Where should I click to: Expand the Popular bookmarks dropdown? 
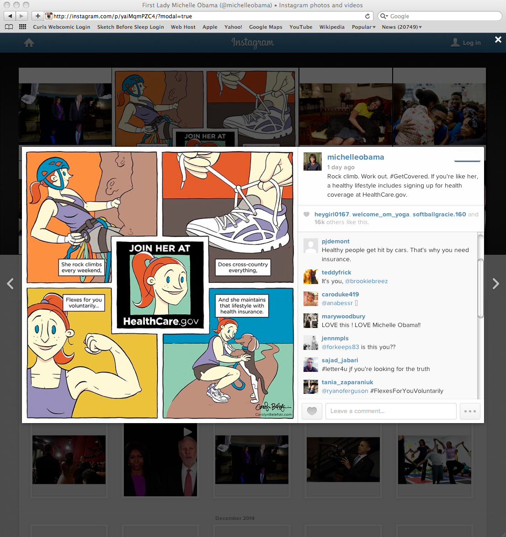pyautogui.click(x=364, y=27)
